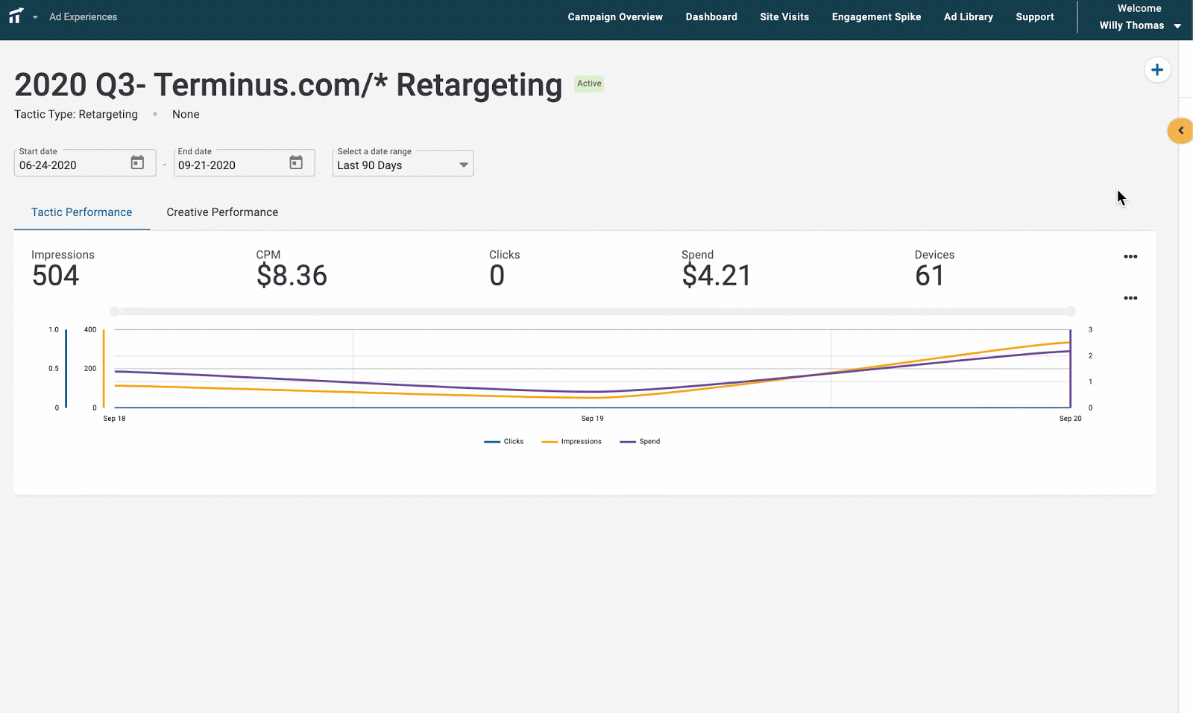The width and height of the screenshot is (1193, 713).
Task: Click the Clicks value 0
Action: (497, 276)
